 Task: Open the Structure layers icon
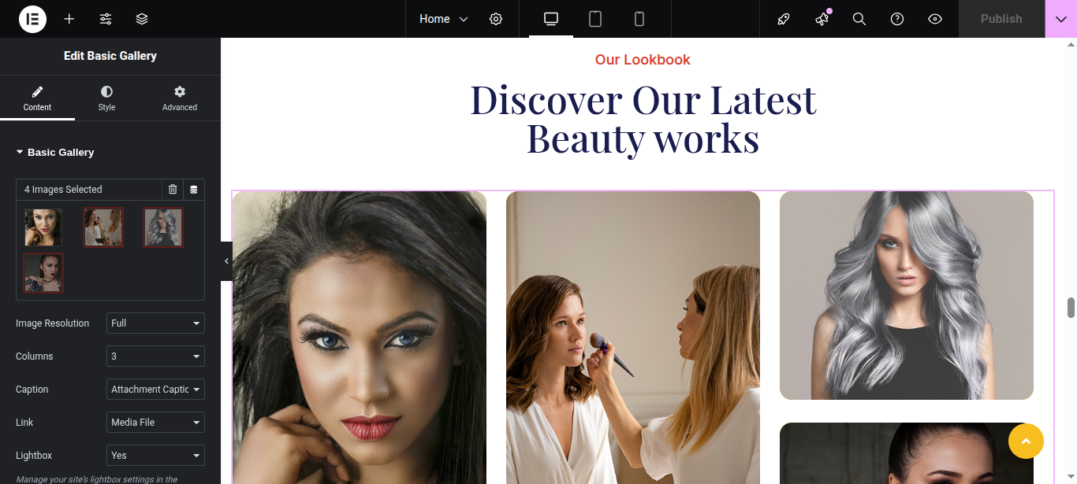[142, 19]
